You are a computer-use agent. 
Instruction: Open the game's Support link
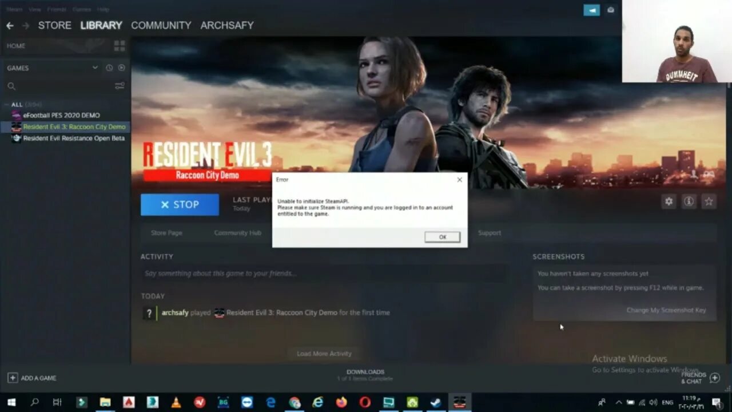[x=490, y=233]
